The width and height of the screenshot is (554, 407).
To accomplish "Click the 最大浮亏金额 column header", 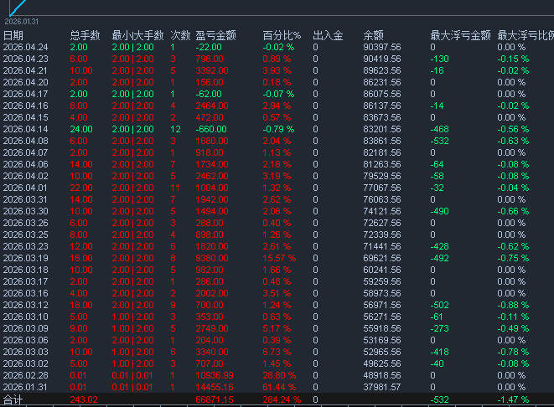I will coord(460,36).
